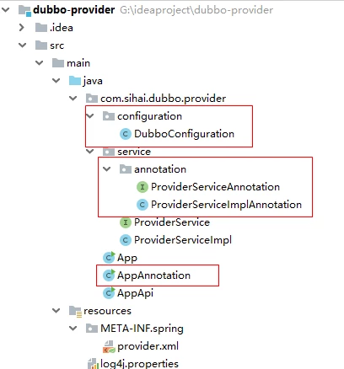Click the blue java source folder icon
This screenshot has height=369, width=344.
[75, 81]
